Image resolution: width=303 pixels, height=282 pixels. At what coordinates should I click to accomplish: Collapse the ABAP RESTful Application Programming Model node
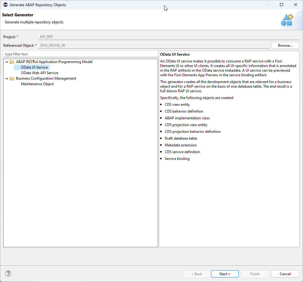coord(7,62)
